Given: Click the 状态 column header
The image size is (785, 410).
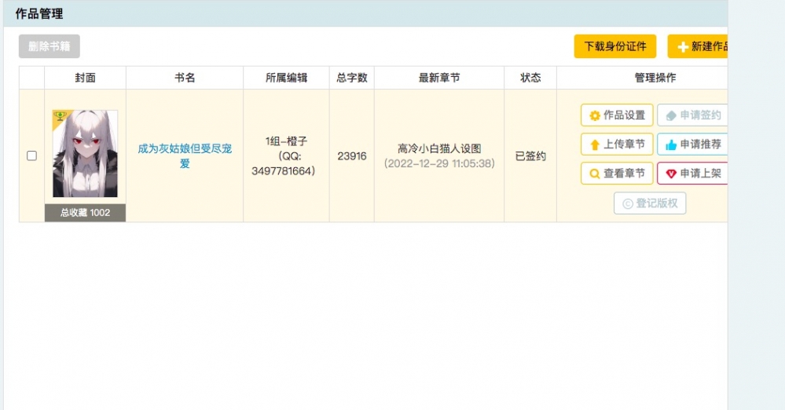Looking at the screenshot, I should tap(530, 78).
